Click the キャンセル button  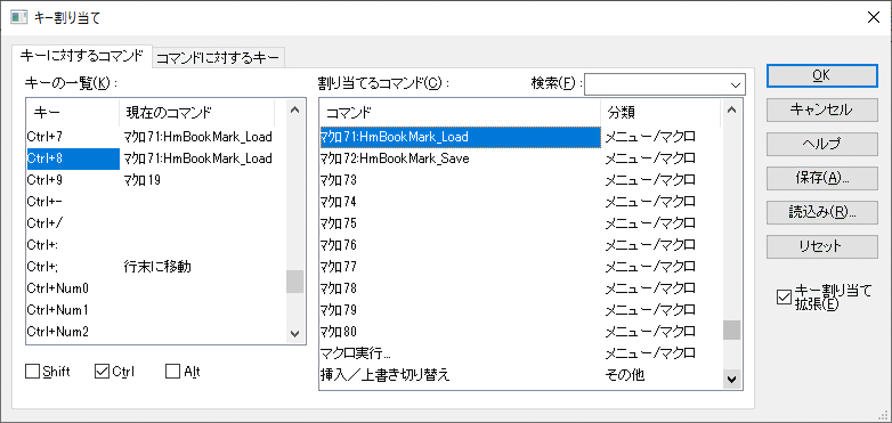[x=821, y=110]
